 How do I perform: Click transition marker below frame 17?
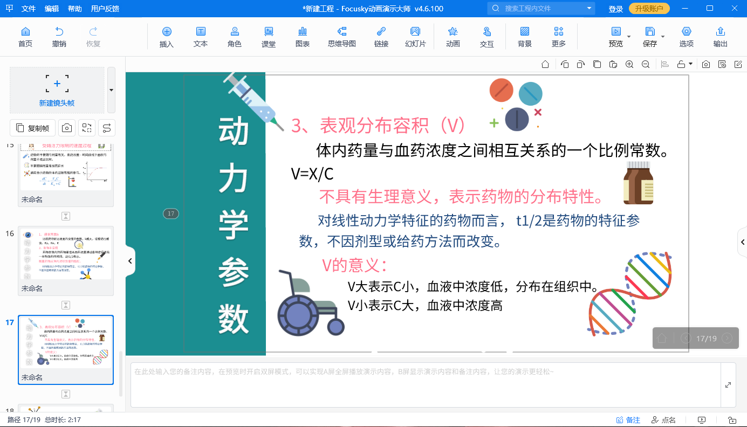pos(66,394)
